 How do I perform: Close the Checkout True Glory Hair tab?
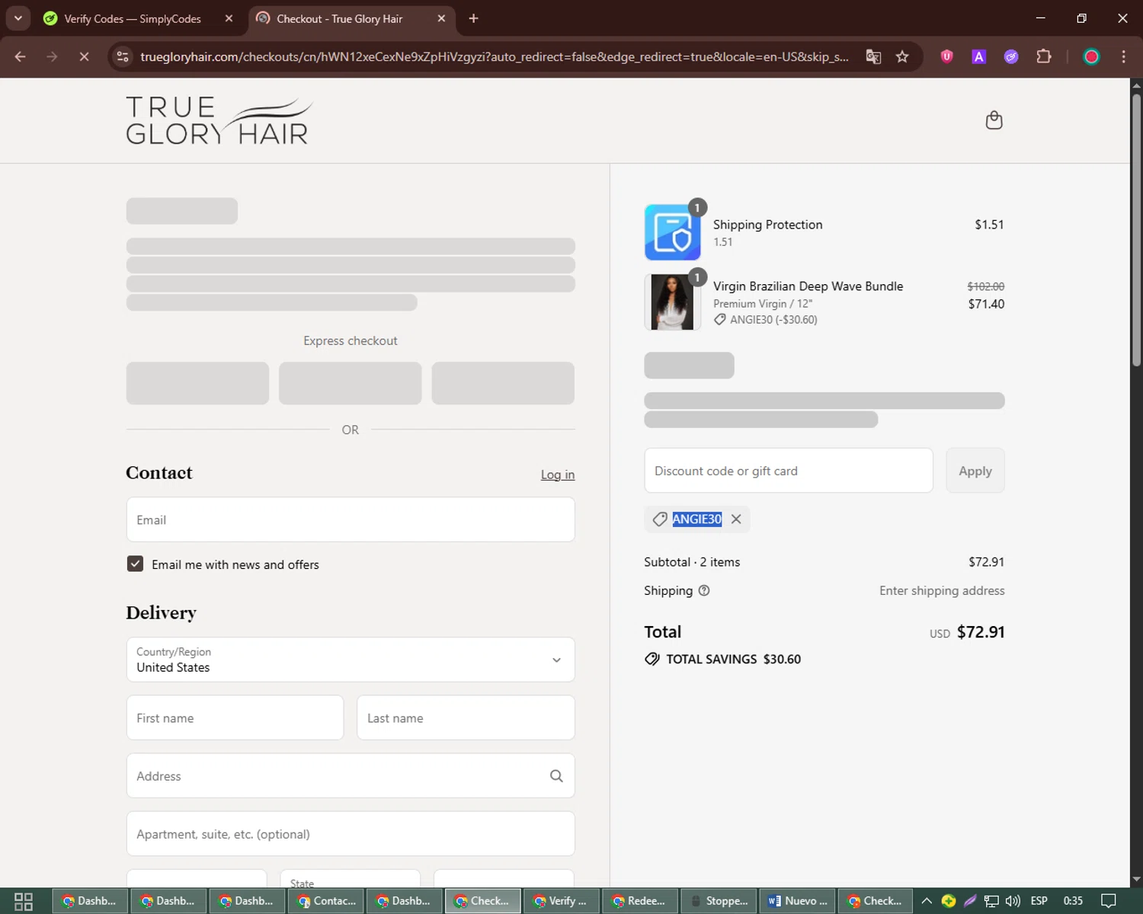441,18
